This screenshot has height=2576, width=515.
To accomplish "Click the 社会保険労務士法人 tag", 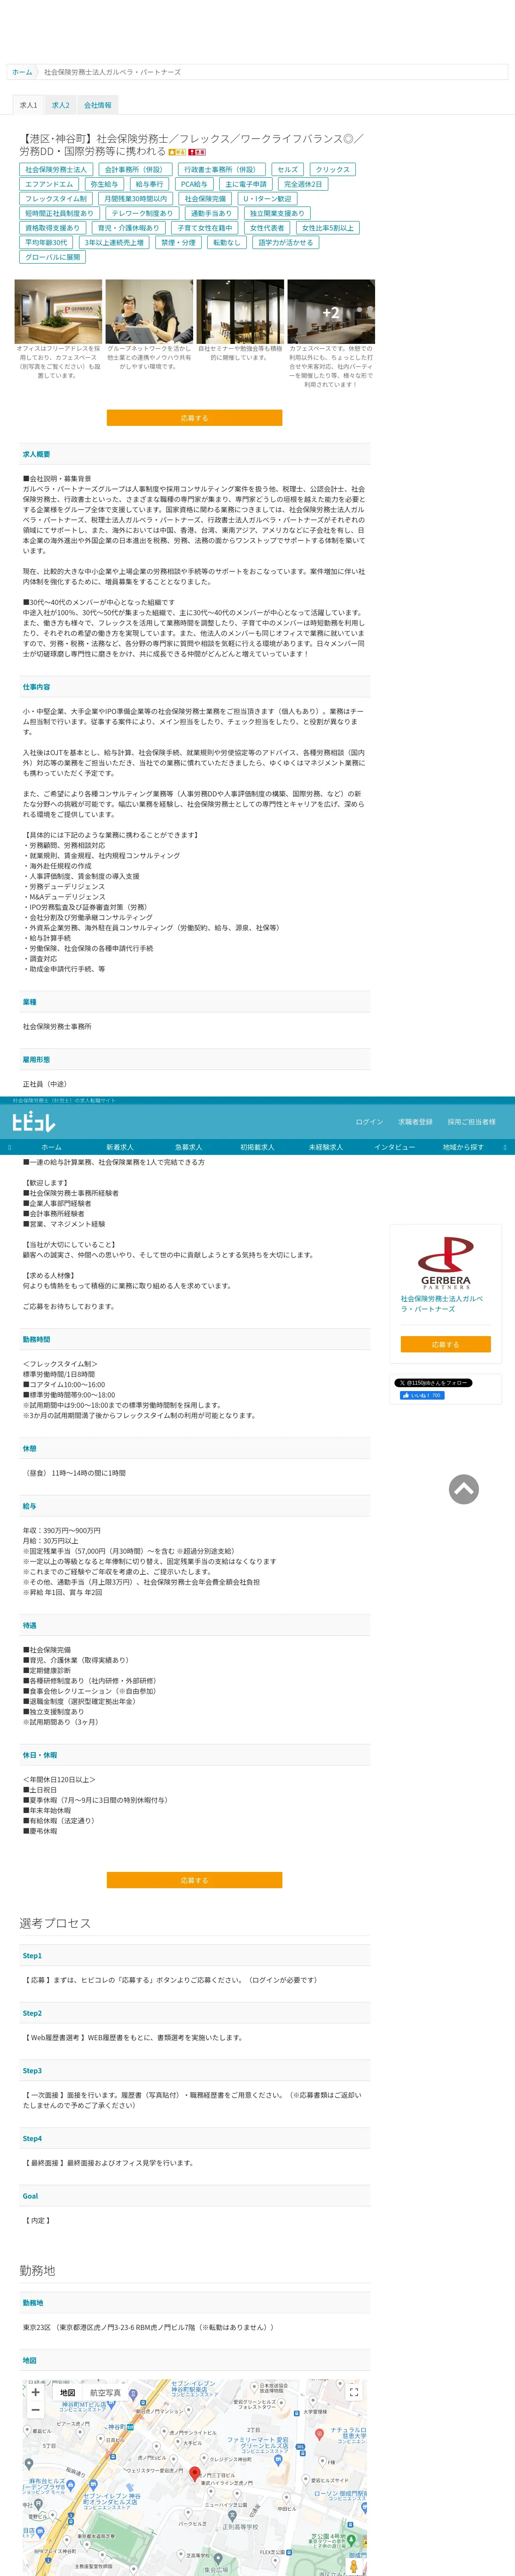I will coord(56,170).
